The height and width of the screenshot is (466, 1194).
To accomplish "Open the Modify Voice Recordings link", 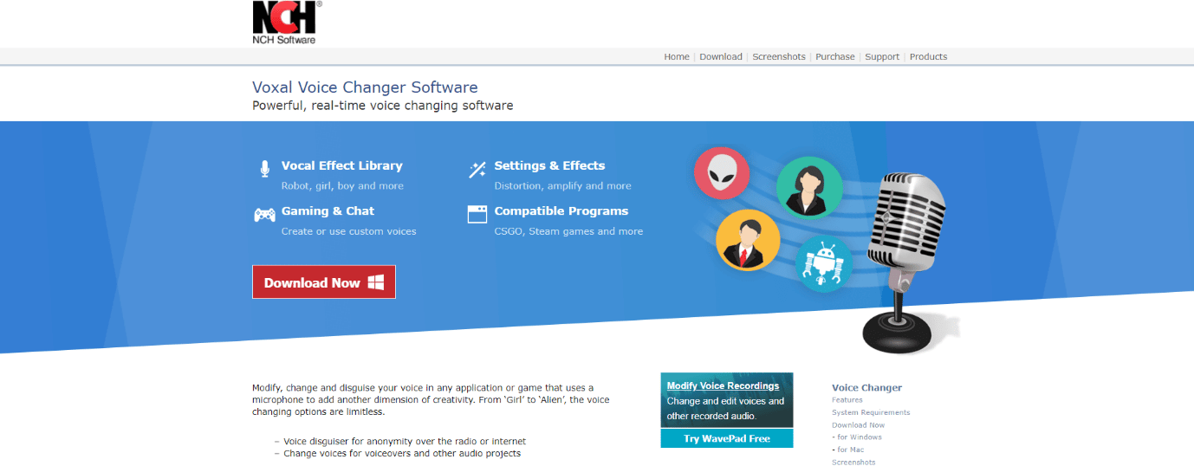I will (x=723, y=386).
